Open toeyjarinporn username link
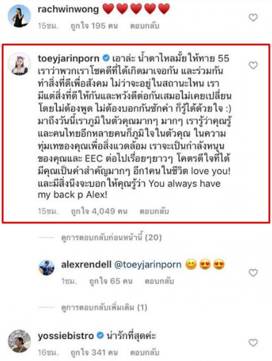272x361 pixels. click(x=69, y=59)
